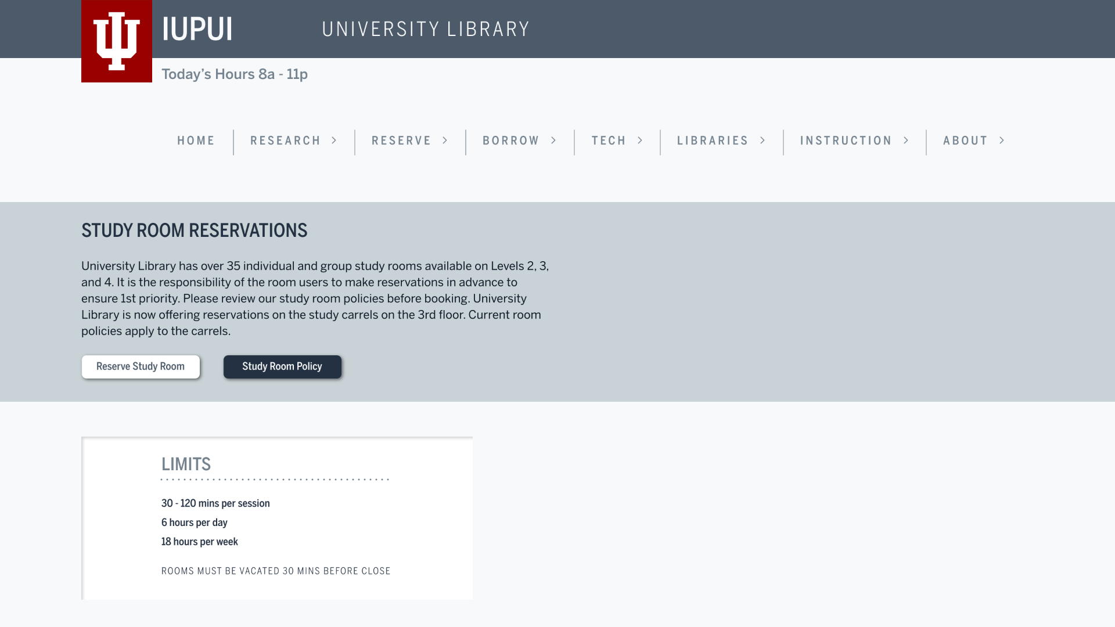This screenshot has width=1115, height=627.
Task: Open the Tech menu item
Action: click(x=609, y=140)
